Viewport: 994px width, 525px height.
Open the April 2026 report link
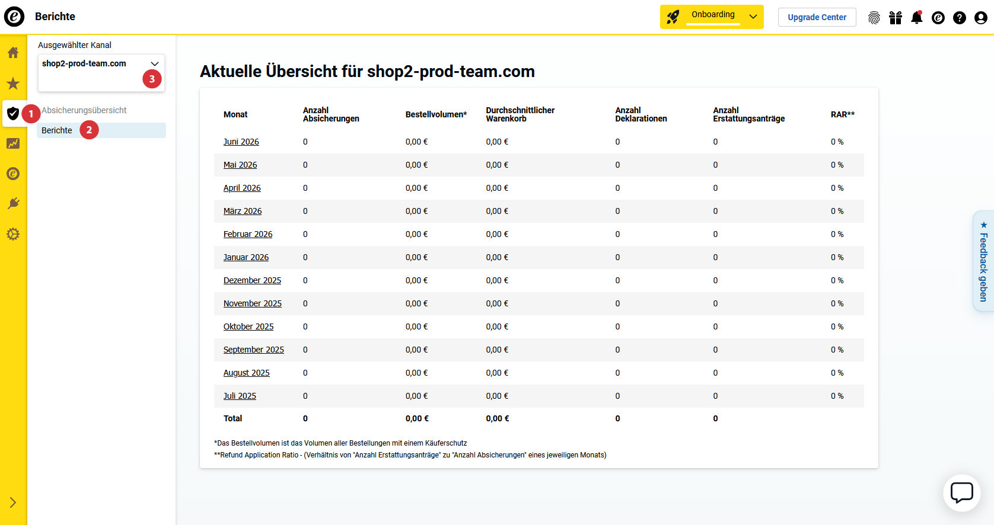pos(242,188)
